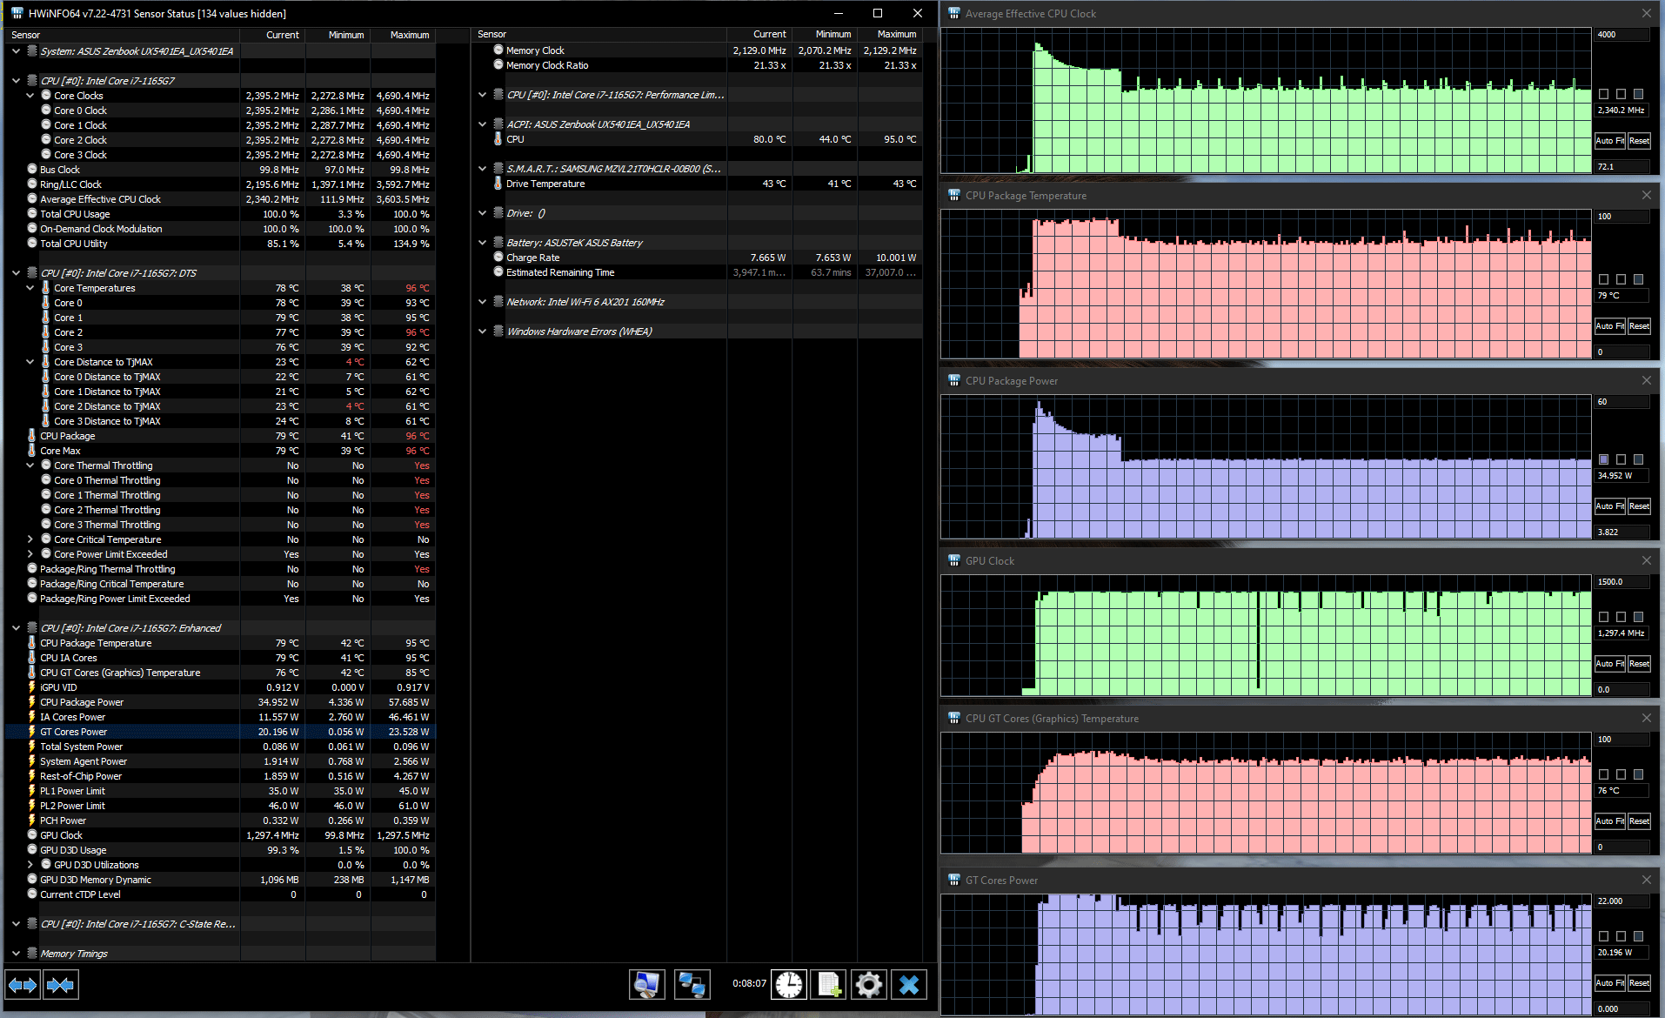The height and width of the screenshot is (1018, 1665).
Task: Toggle first checkbox in CPU Package Power graph
Action: click(1604, 459)
